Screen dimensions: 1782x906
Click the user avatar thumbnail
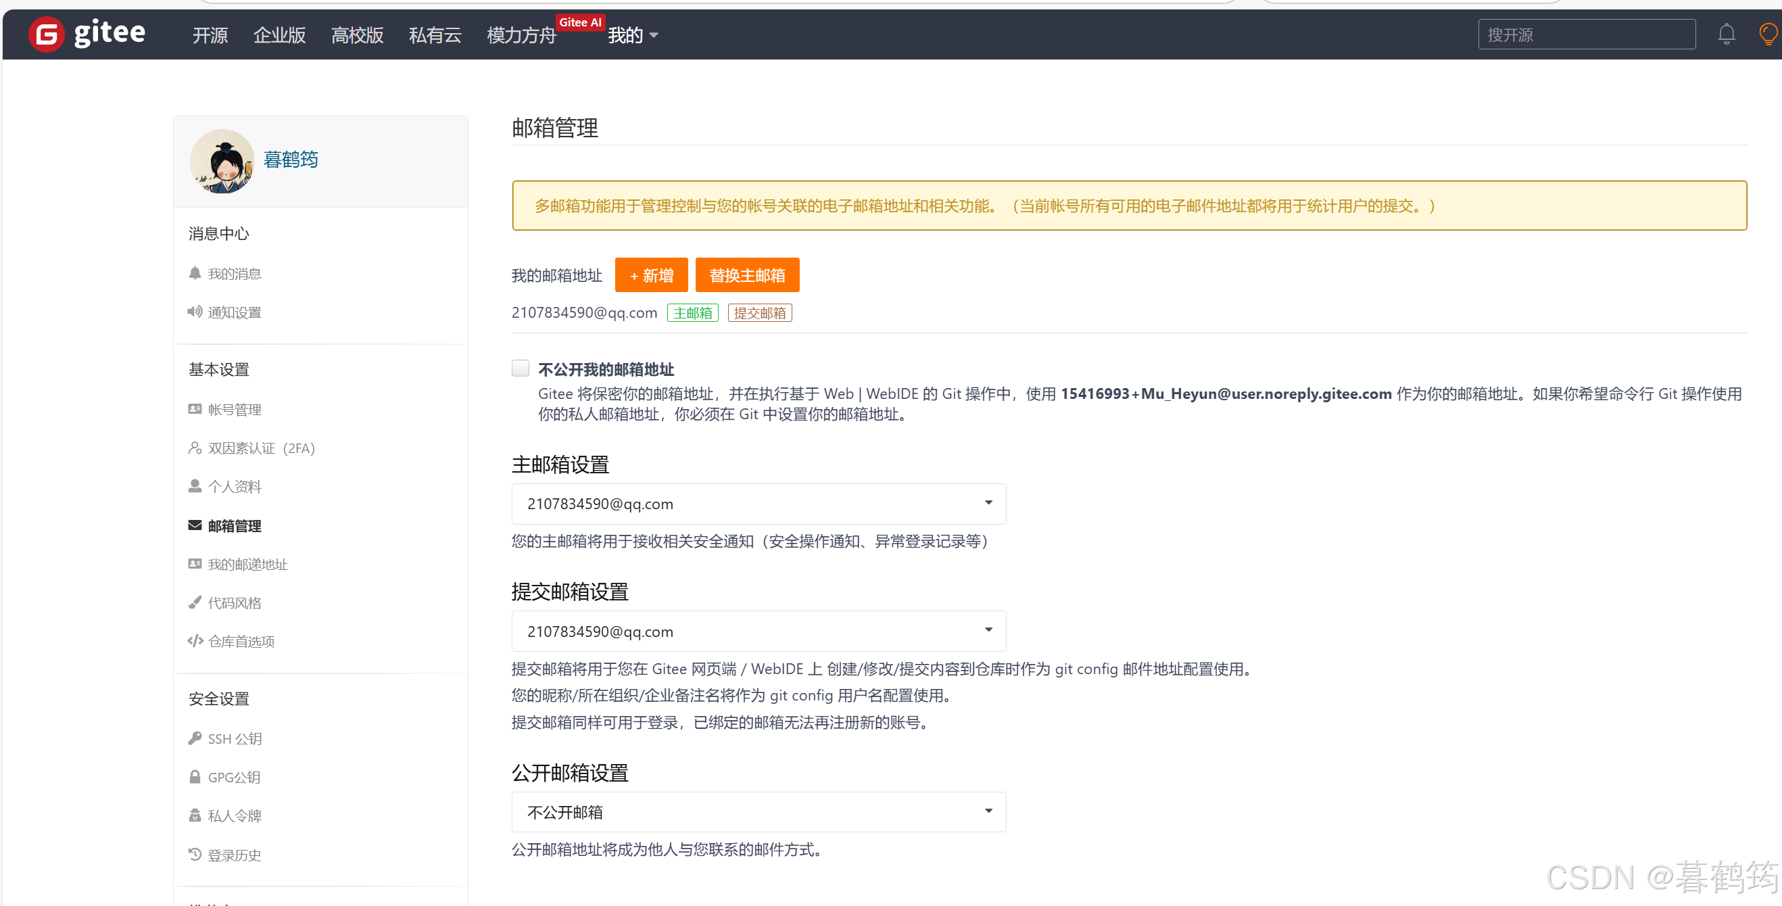coord(222,162)
